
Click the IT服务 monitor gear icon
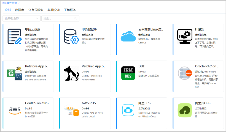point(185,36)
